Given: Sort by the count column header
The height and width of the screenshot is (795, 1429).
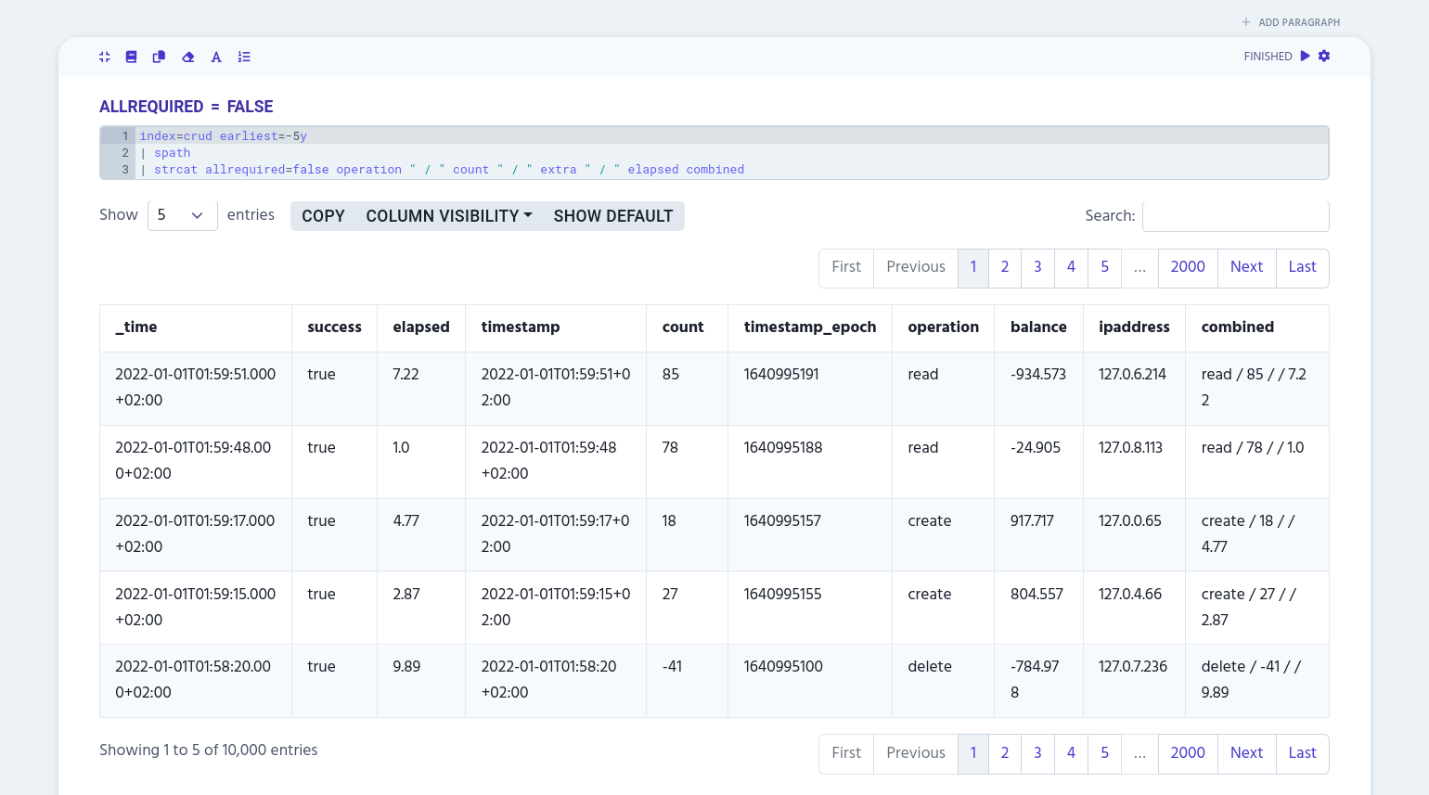Looking at the screenshot, I should click(x=688, y=328).
